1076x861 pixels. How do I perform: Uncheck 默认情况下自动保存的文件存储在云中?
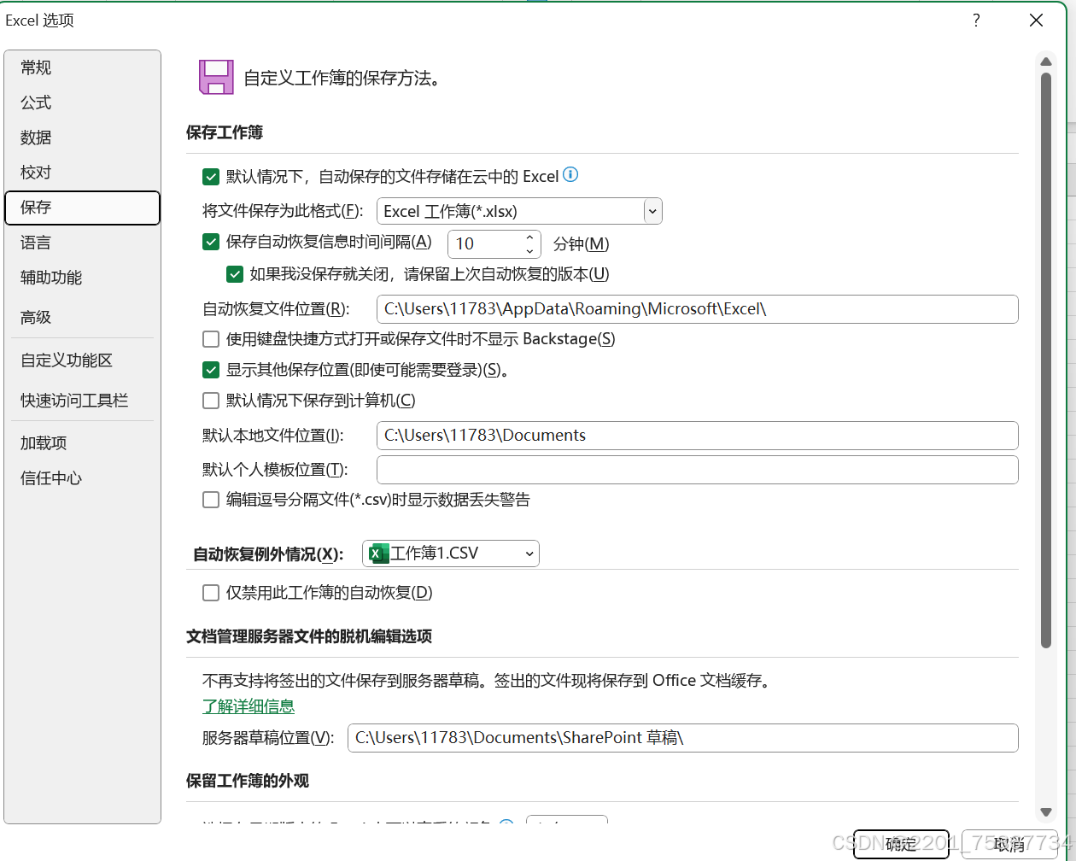211,177
